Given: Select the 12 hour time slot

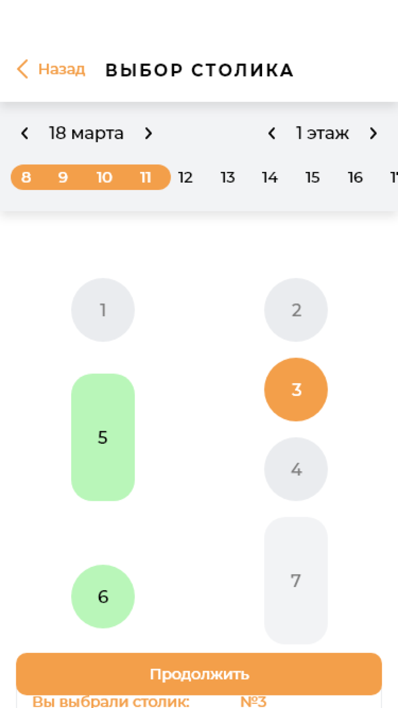Looking at the screenshot, I should pos(185,178).
